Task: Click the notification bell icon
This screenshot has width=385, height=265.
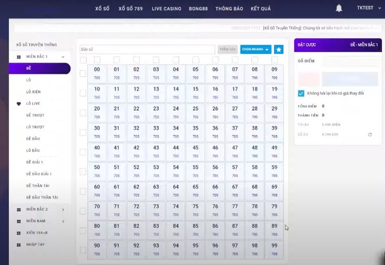Action: 338,9
